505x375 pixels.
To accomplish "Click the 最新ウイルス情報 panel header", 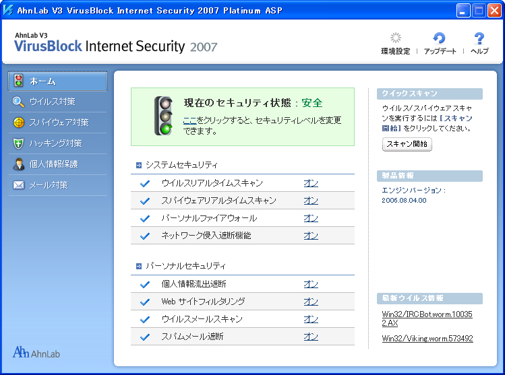I will click(x=429, y=298).
